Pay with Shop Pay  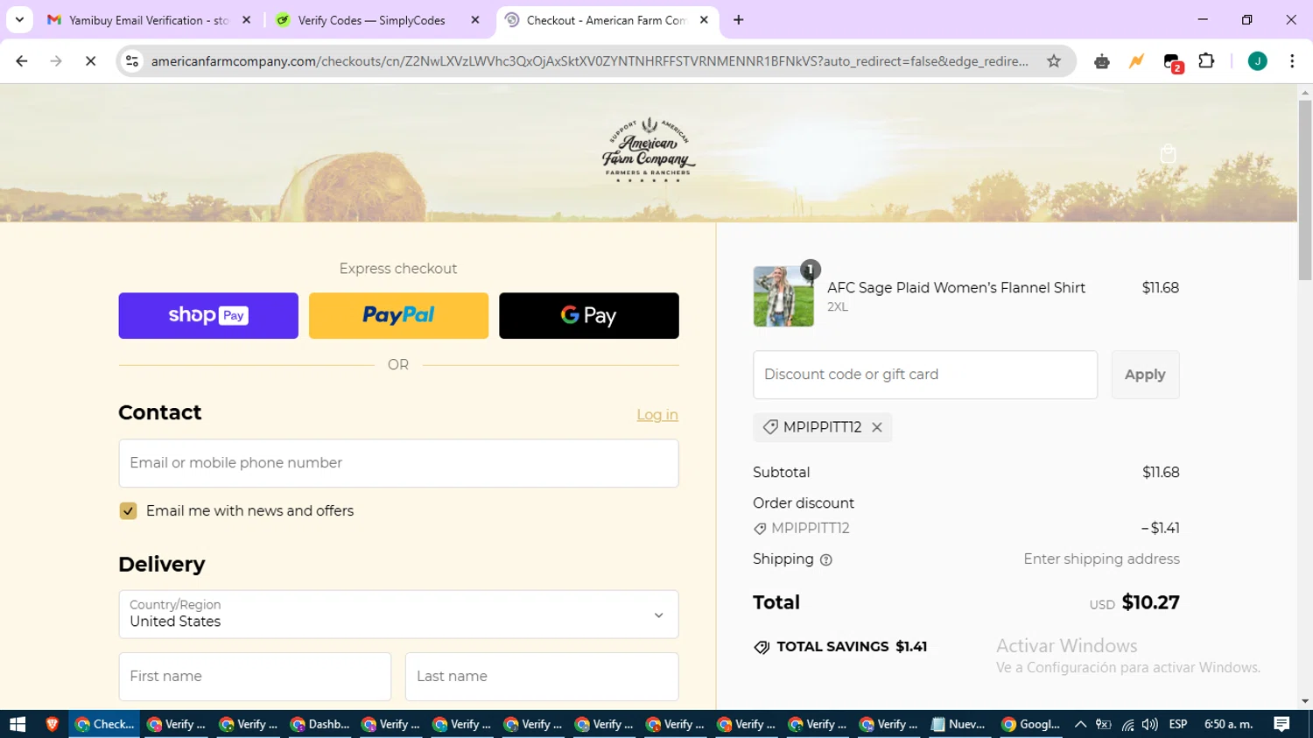208,315
